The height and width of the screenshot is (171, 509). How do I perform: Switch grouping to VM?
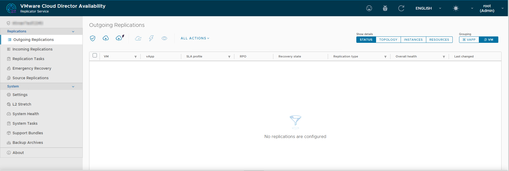(488, 40)
